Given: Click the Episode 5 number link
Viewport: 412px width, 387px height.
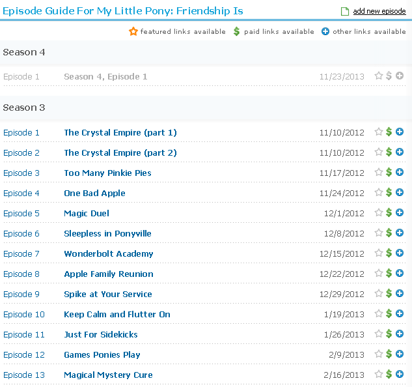Looking at the screenshot, I should click(21, 213).
